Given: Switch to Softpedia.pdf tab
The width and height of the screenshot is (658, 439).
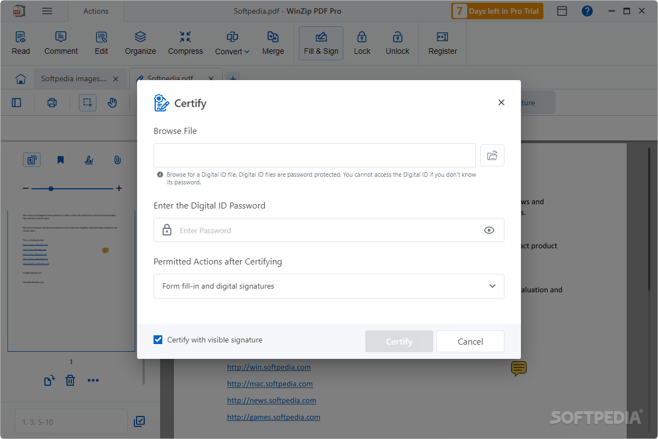Looking at the screenshot, I should tap(170, 79).
